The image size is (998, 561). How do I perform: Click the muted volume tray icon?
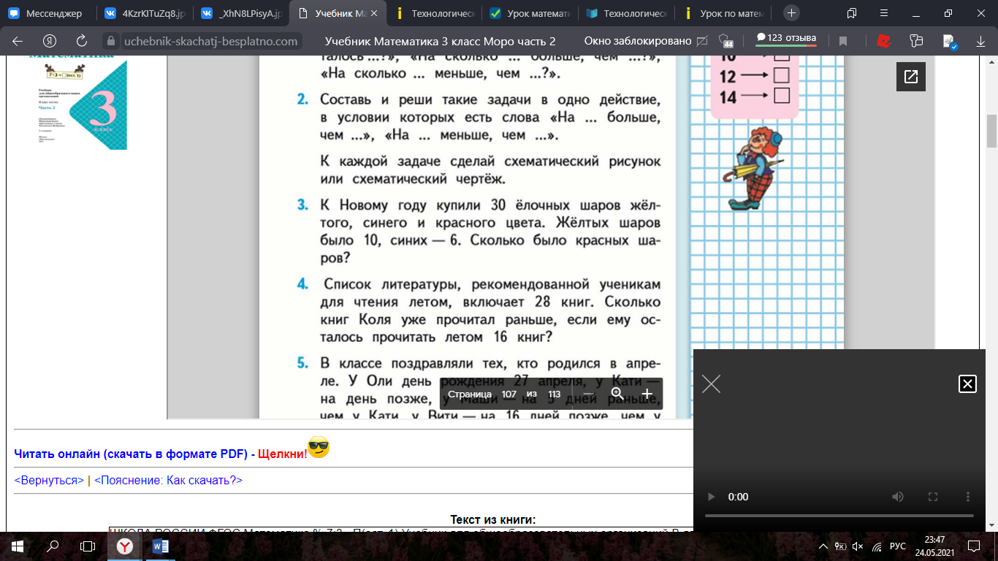pyautogui.click(x=858, y=546)
